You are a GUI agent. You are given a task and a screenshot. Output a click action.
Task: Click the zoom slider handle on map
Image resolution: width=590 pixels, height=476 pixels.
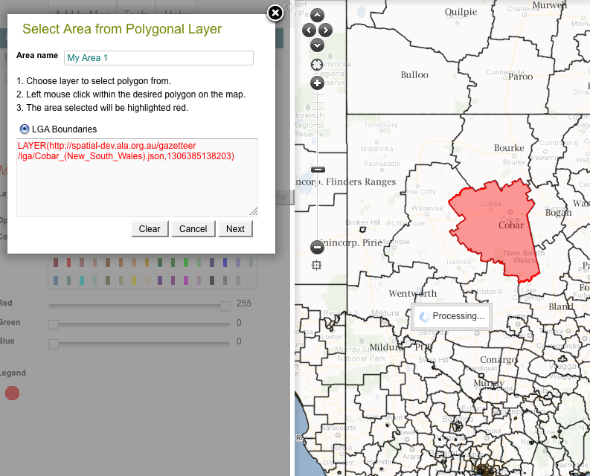pyautogui.click(x=318, y=170)
